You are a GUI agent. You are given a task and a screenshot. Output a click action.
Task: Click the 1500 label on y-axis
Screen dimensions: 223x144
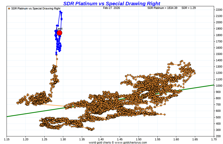(219, 54)
